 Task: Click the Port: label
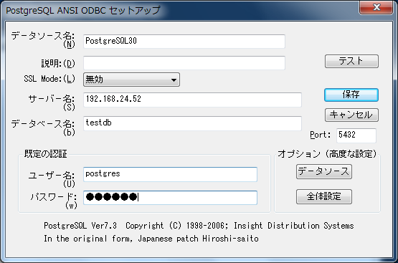tap(321, 135)
